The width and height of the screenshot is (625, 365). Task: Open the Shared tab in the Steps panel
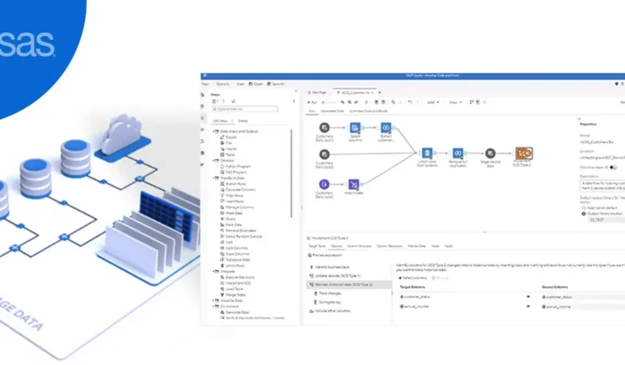coord(243,121)
